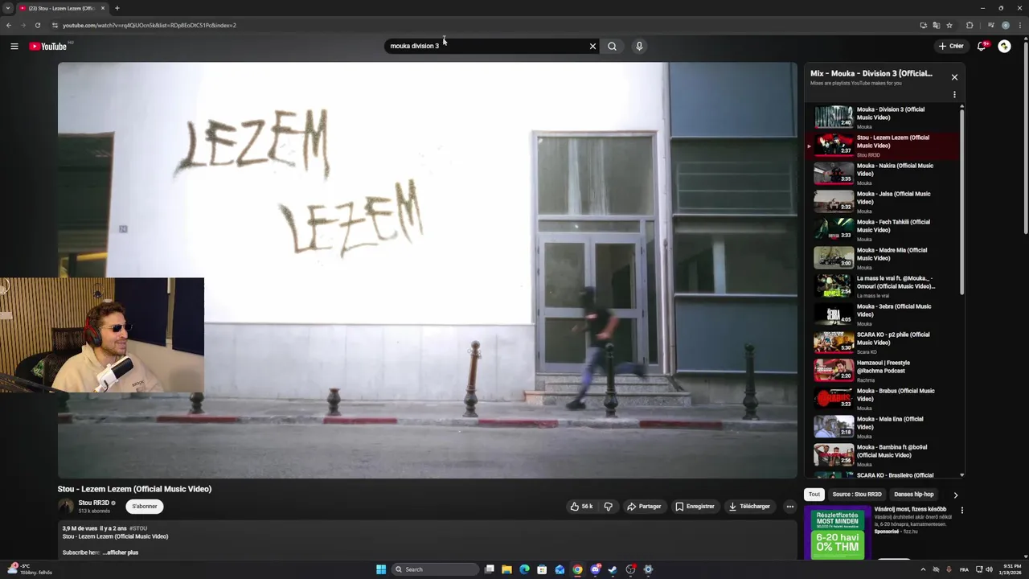The image size is (1029, 579).
Task: Select Mouka - Mala Ena playlist item
Action: pyautogui.click(x=883, y=427)
